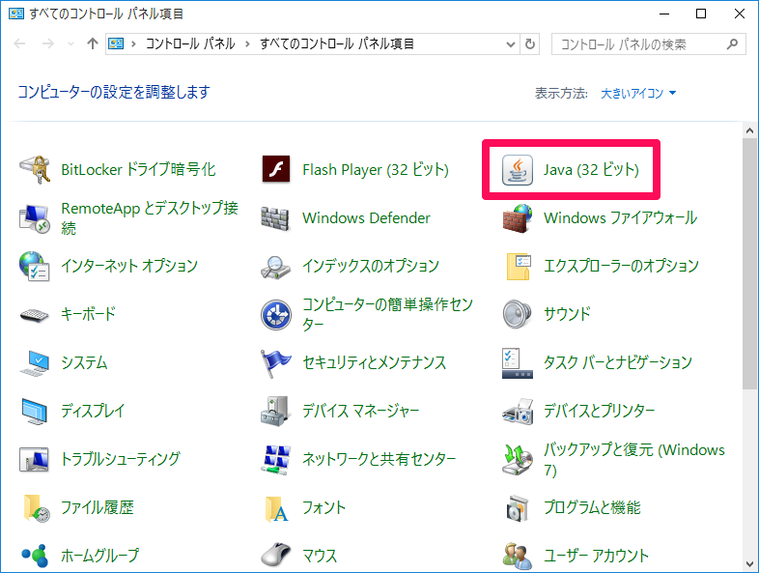Open the フォント icon
759x573 pixels.
coord(276,508)
